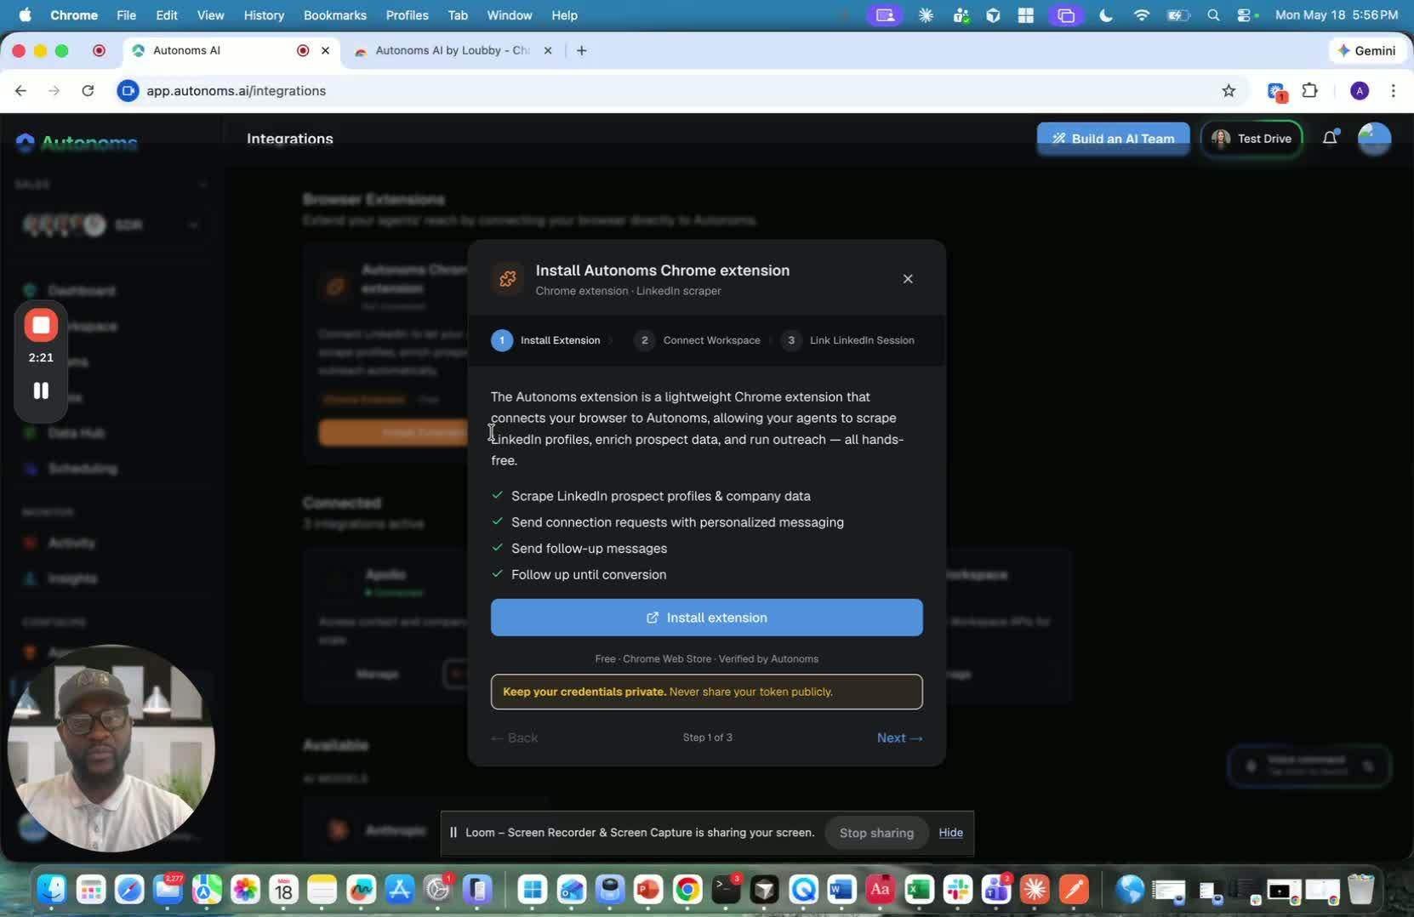Viewport: 1414px width, 917px height.
Task: Open Spotlight search in the menu bar
Action: (1214, 14)
